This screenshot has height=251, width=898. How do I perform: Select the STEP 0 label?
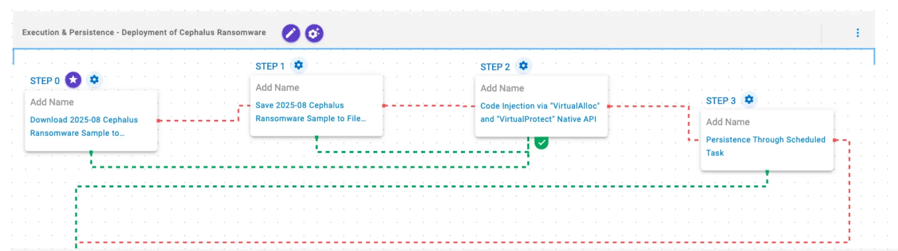coord(45,81)
